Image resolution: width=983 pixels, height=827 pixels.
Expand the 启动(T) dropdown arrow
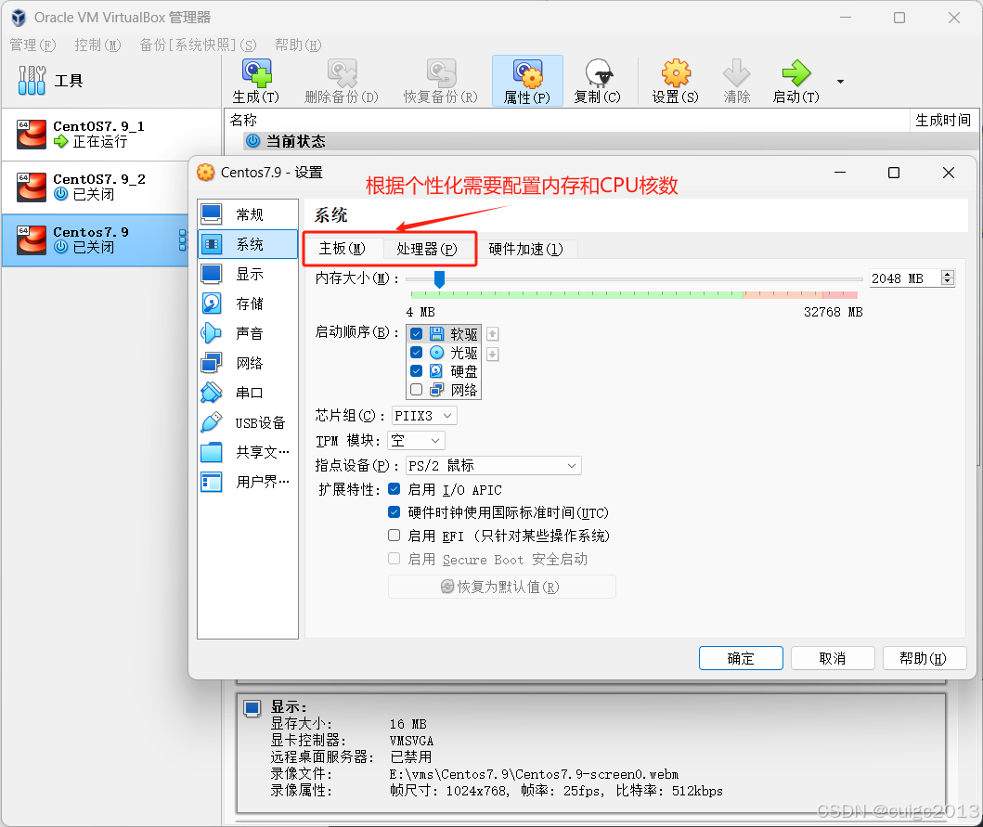(x=840, y=82)
